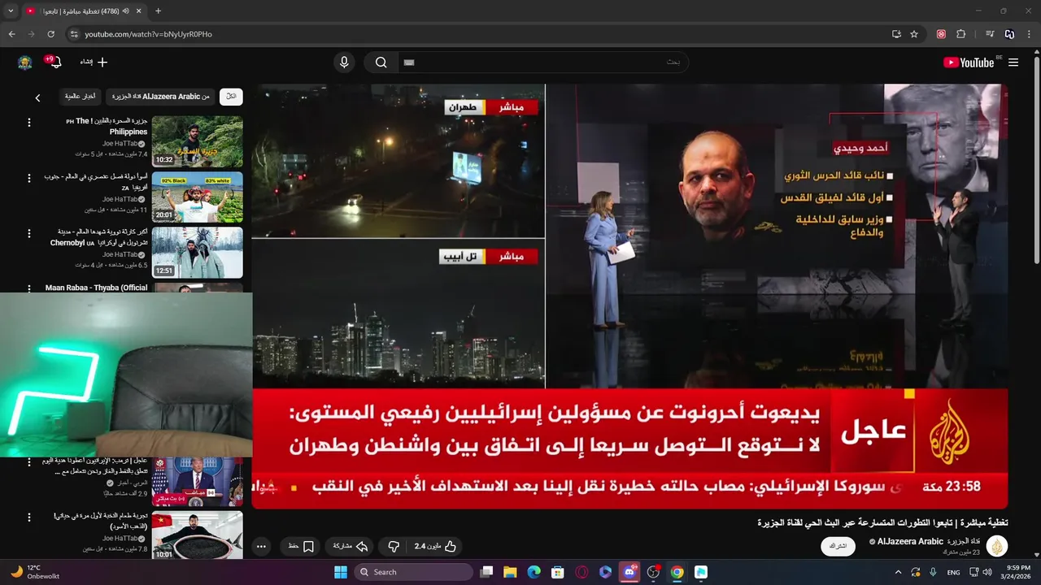Subscribe to AlJazeera Arabic channel (اشتراك)
This screenshot has height=585, width=1041.
pyautogui.click(x=838, y=546)
